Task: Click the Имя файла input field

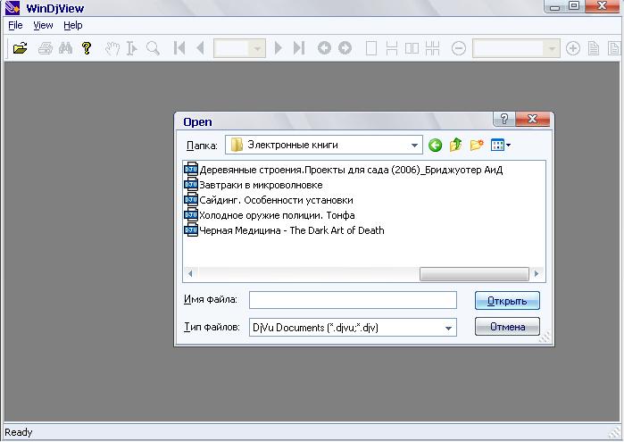Action: click(353, 300)
